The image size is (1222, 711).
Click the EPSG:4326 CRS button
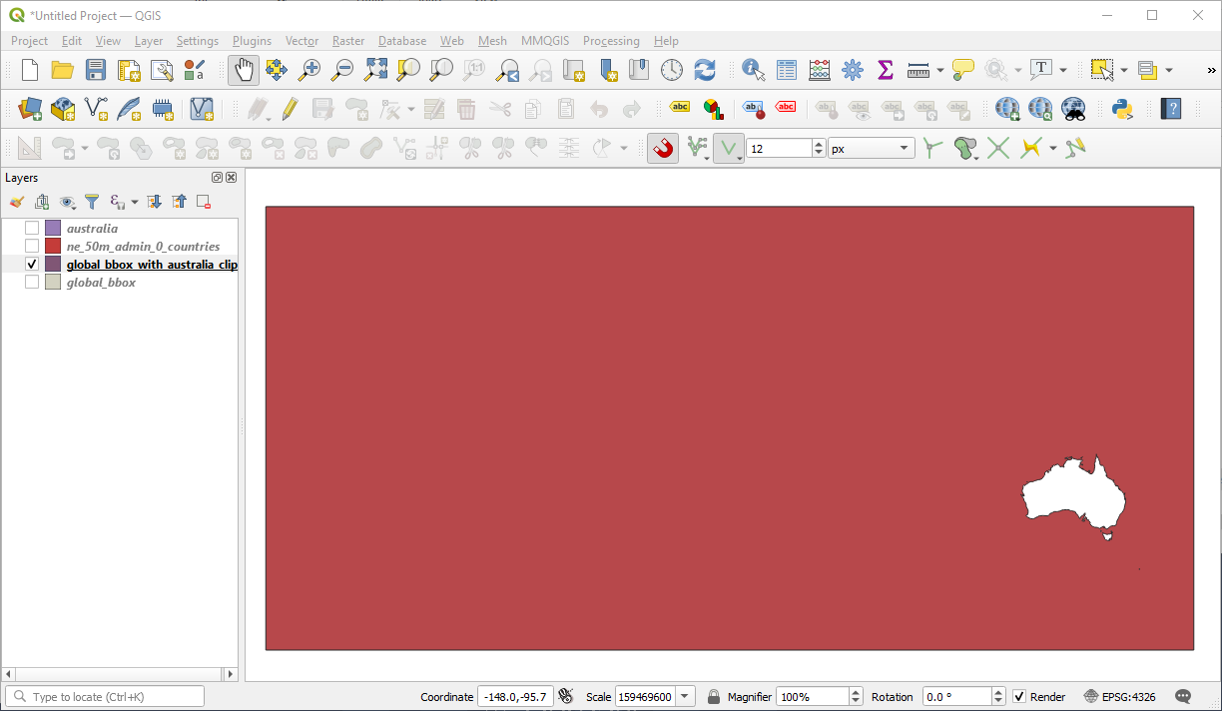[1120, 697]
